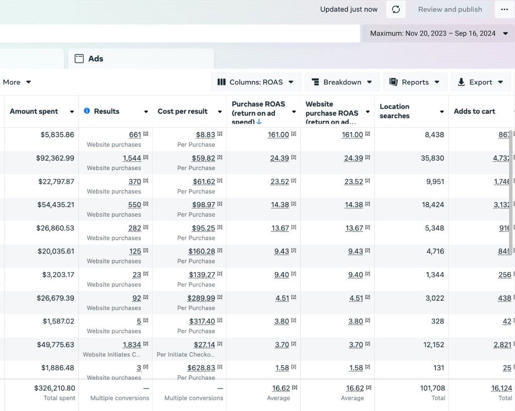Image resolution: width=515 pixels, height=411 pixels.
Task: Click the $98.97 cost per result link
Action: click(203, 205)
